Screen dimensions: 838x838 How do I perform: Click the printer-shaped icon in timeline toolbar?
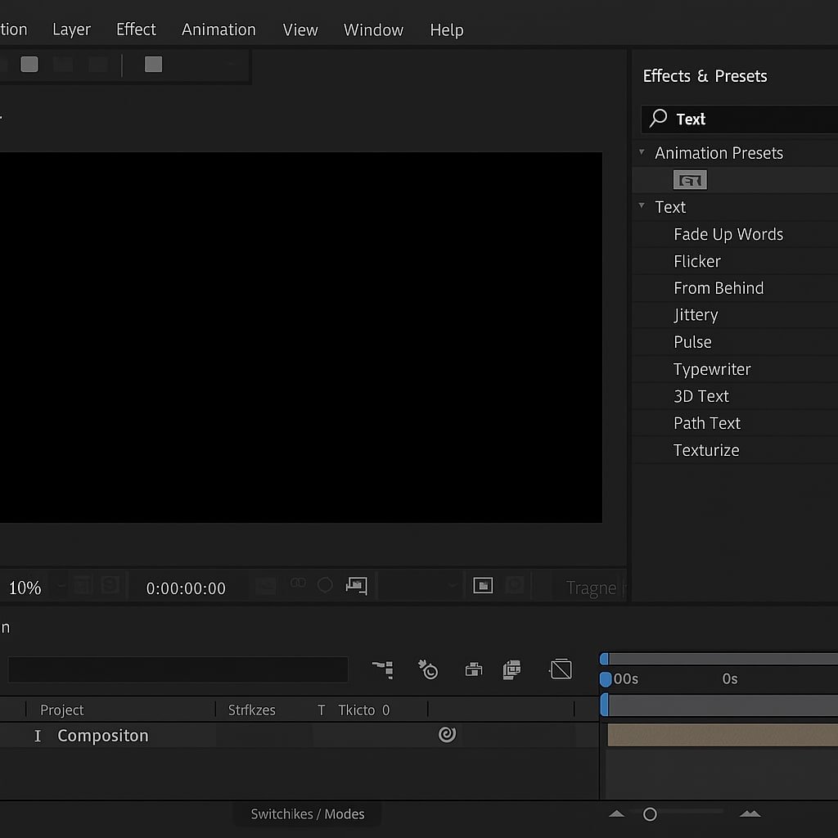pyautogui.click(x=473, y=669)
